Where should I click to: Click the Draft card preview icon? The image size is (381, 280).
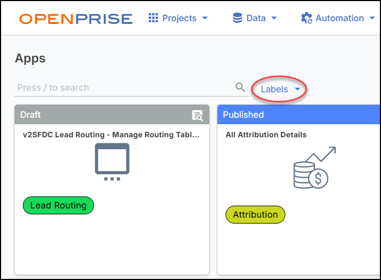(197, 115)
